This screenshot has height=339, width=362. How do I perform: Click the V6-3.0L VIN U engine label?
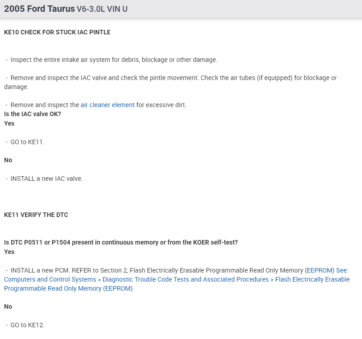pyautogui.click(x=102, y=9)
